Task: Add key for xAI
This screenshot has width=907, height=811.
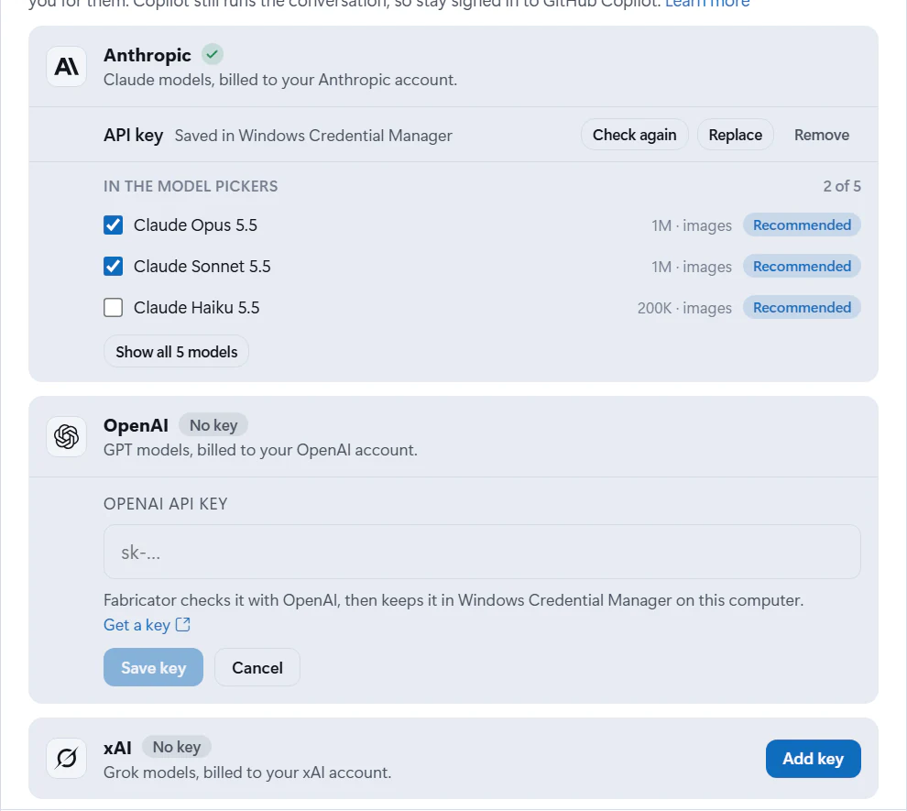Action: pyautogui.click(x=814, y=759)
